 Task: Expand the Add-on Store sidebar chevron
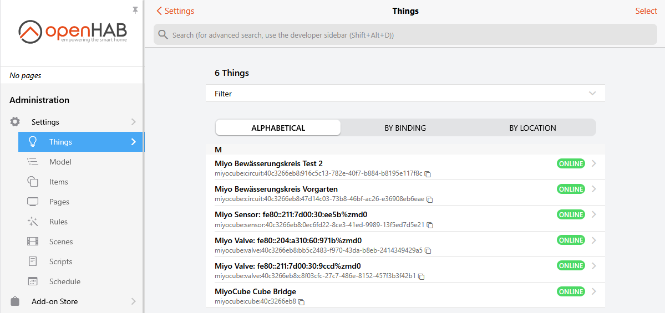click(133, 301)
